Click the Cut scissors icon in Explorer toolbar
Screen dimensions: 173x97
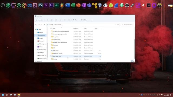pos(48,20)
